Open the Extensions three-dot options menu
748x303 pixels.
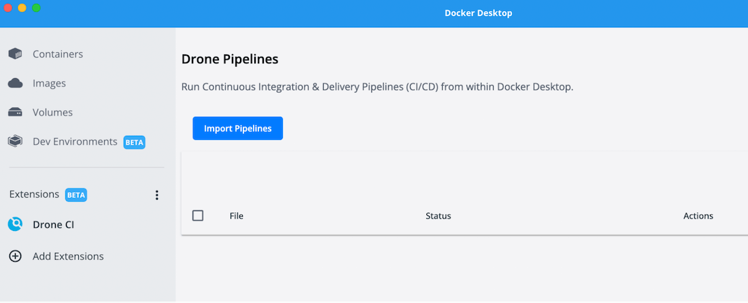click(x=157, y=195)
